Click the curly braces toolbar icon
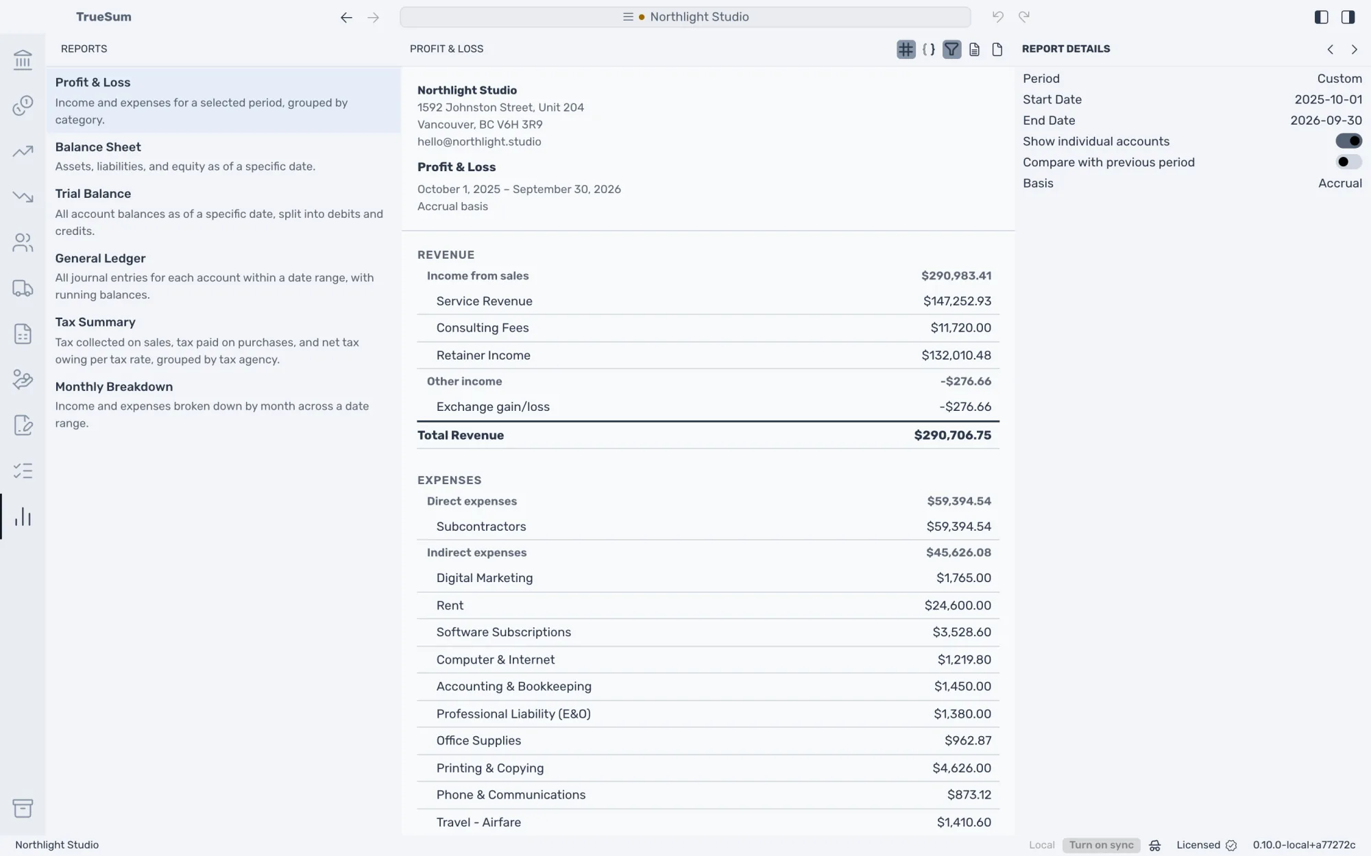The image size is (1371, 856). pyautogui.click(x=929, y=49)
